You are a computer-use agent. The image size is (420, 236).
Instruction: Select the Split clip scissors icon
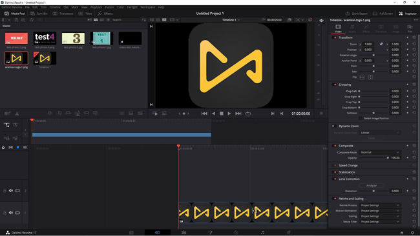coord(17,113)
